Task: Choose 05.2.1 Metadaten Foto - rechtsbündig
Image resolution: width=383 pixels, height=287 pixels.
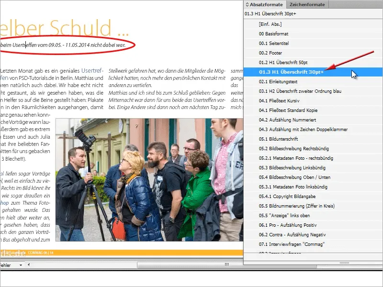Action: 313,158
